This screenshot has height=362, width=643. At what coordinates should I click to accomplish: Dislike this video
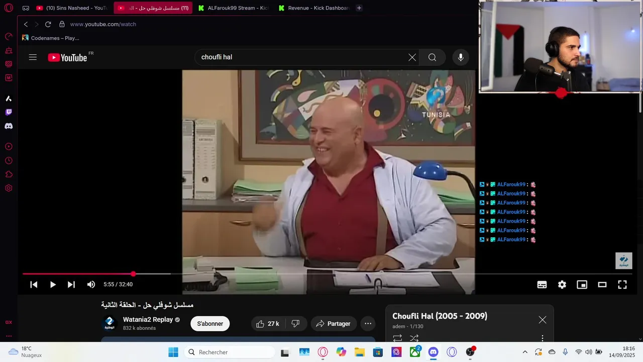tap(295, 324)
